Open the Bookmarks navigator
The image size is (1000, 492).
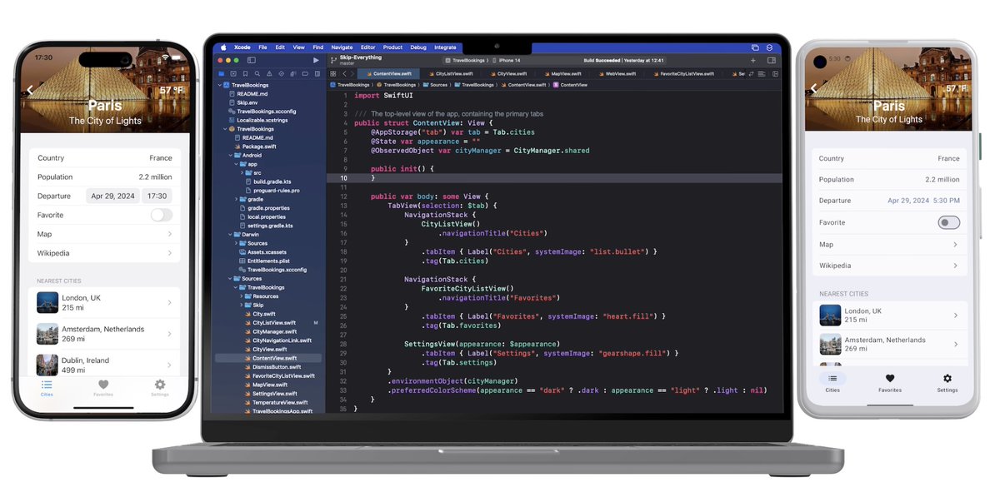(x=246, y=73)
